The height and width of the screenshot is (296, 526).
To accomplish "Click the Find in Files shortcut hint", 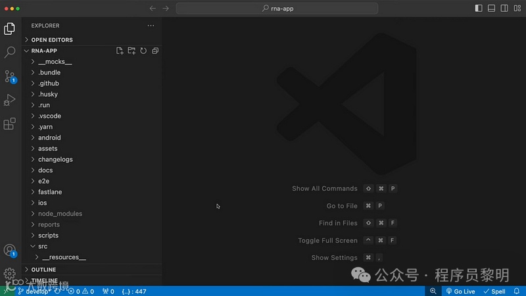I will pos(358,223).
